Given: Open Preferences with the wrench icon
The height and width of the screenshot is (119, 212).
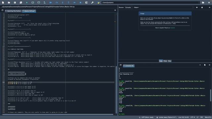Looking at the screenshot, I should (92, 2).
